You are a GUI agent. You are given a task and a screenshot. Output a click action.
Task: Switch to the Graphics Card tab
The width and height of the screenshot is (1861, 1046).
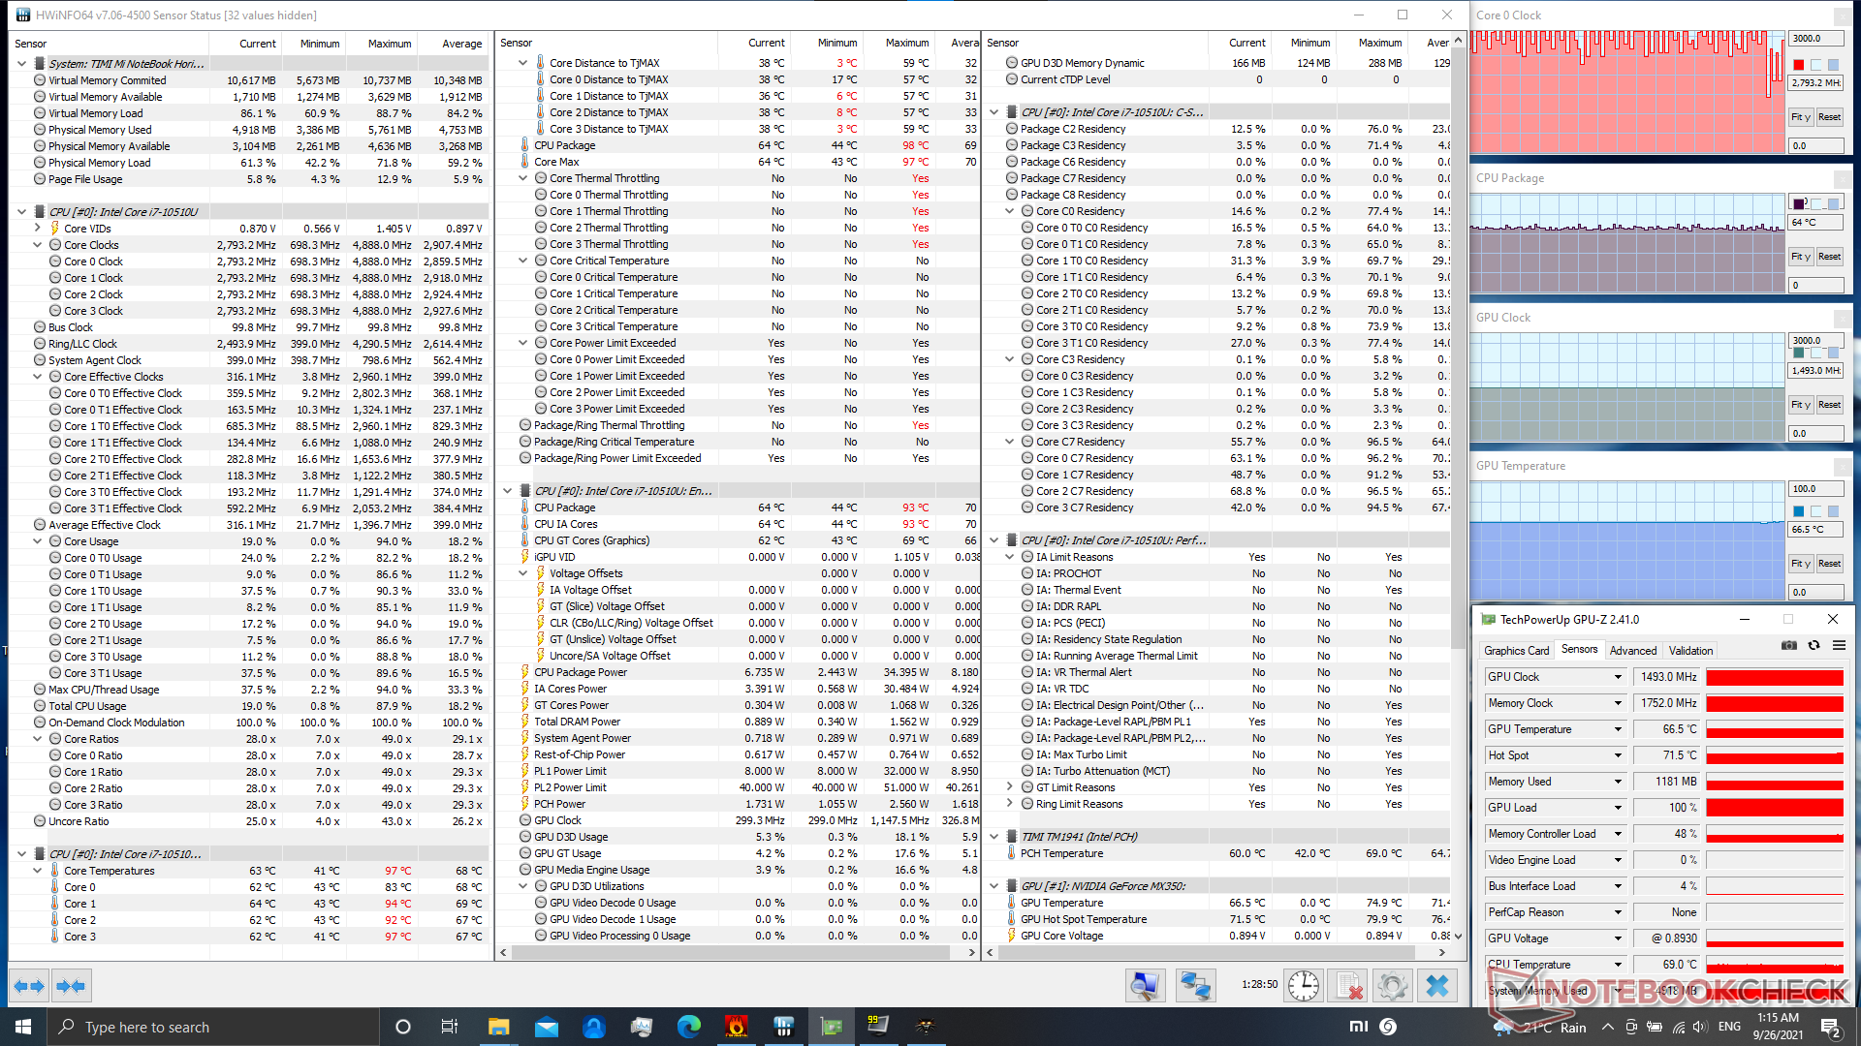click(1516, 651)
